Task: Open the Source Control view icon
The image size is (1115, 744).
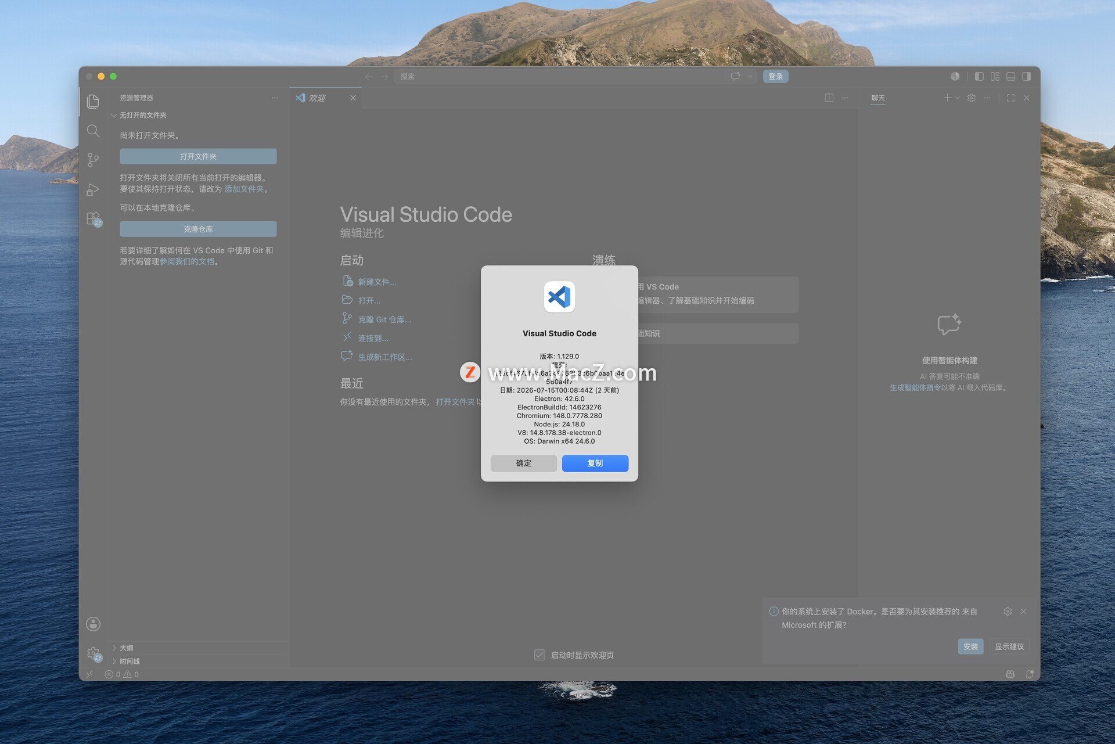Action: pos(93,160)
